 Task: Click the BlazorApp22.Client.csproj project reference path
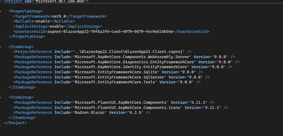click(x=130, y=52)
